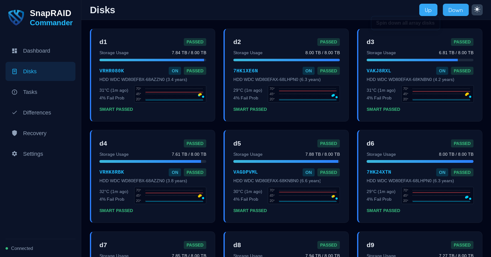Click serial number VAGDPVML
This screenshot has height=257, width=491.
(246, 172)
